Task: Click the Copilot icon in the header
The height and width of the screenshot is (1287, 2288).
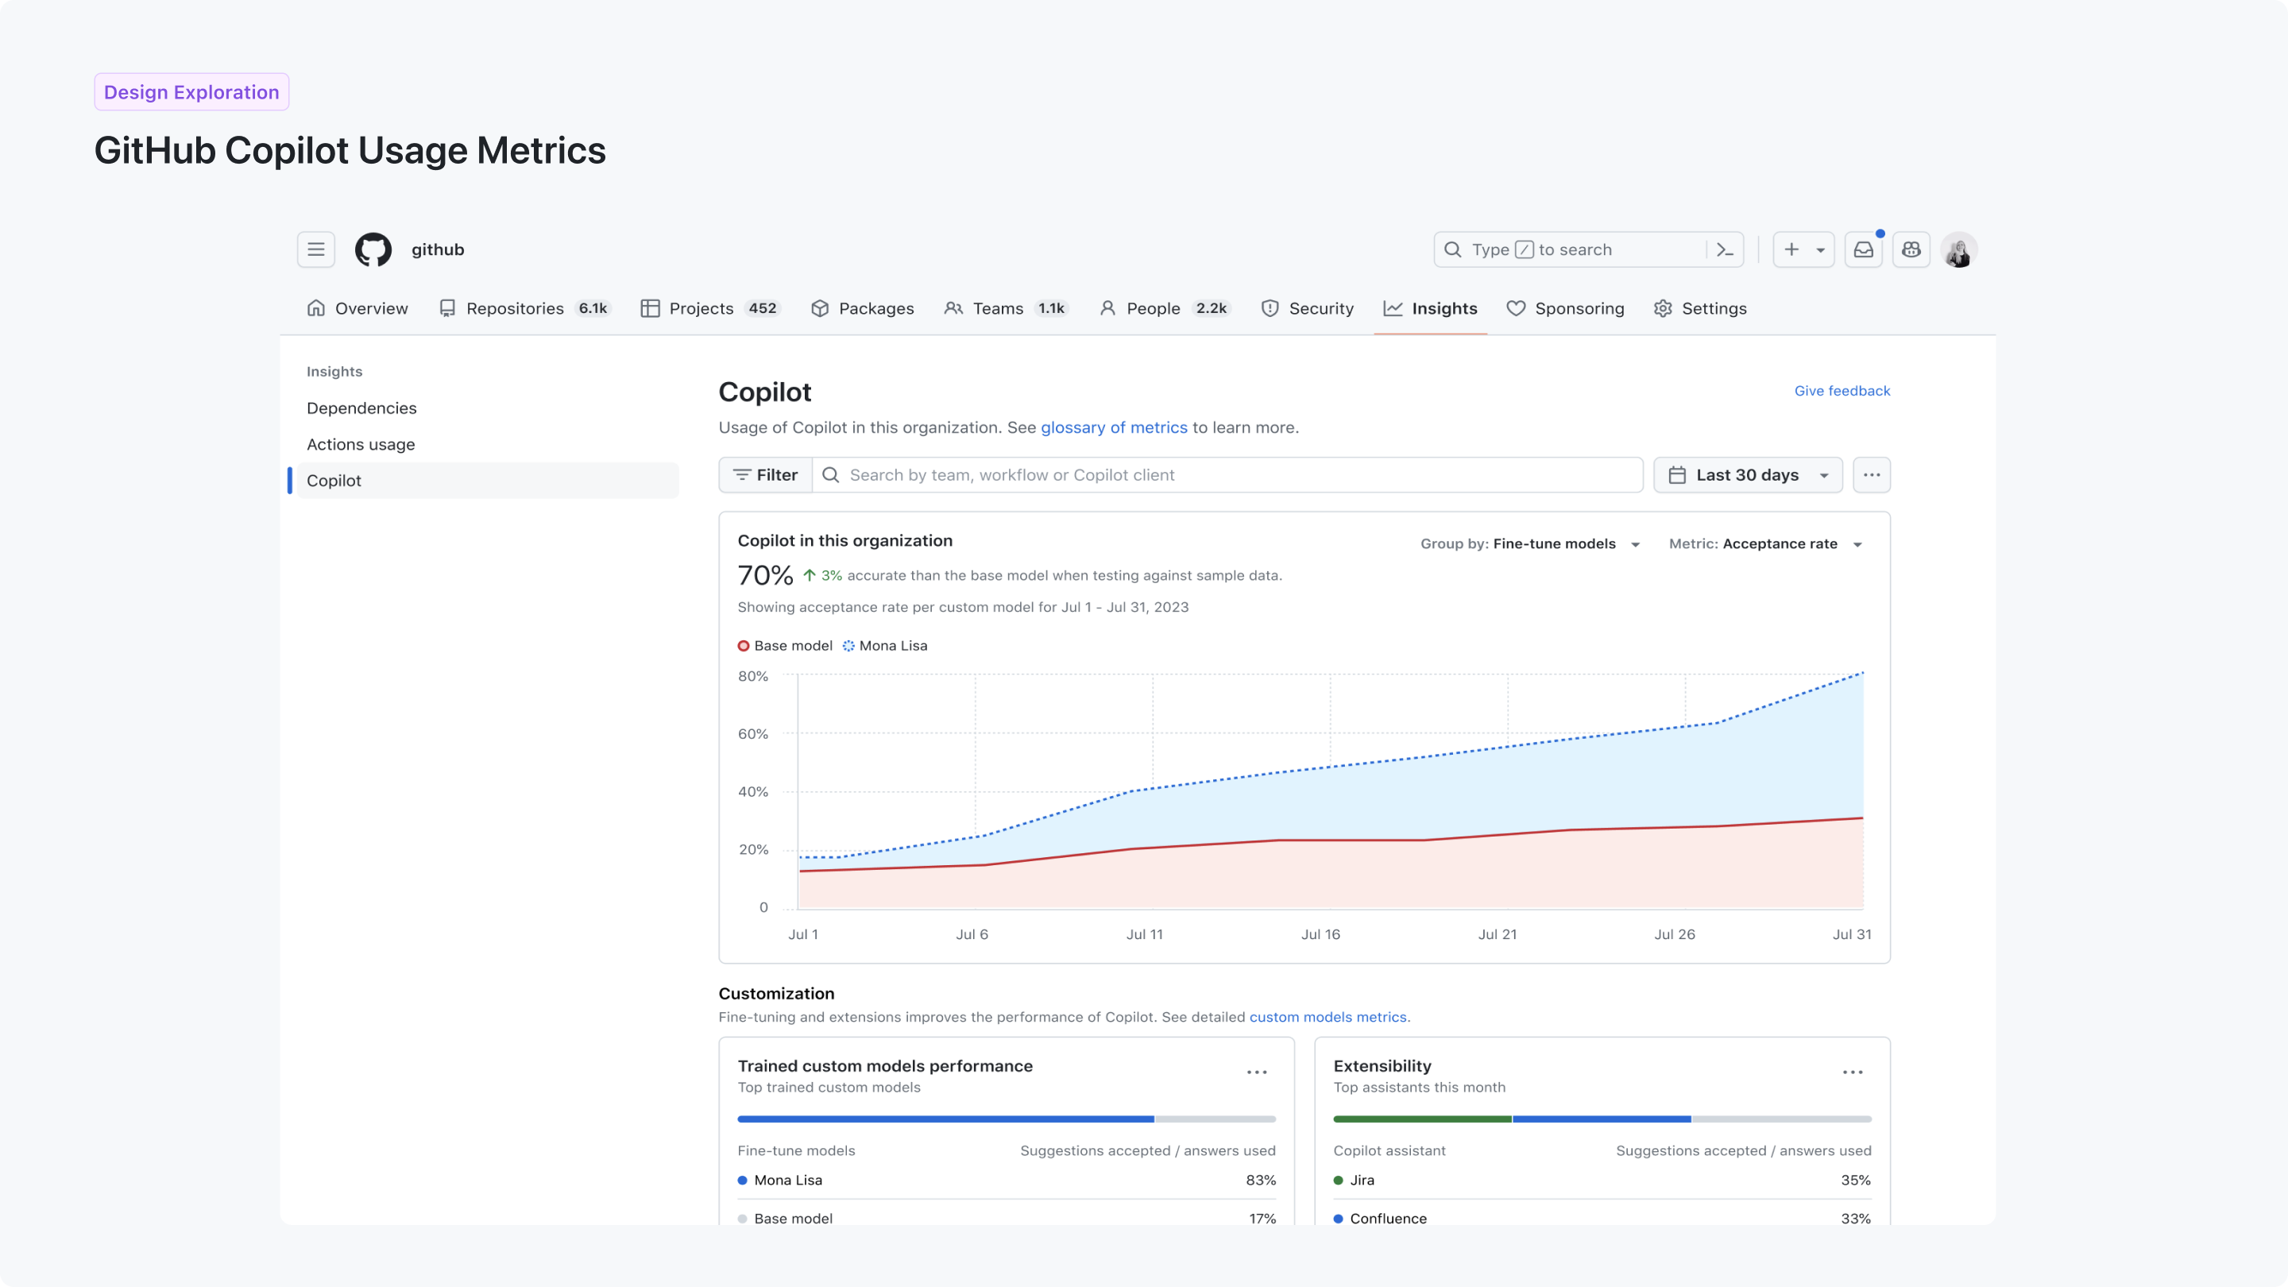Action: pos(1911,249)
